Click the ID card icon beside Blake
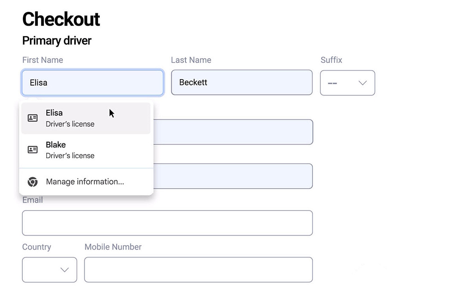The height and width of the screenshot is (286, 451). coord(32,150)
